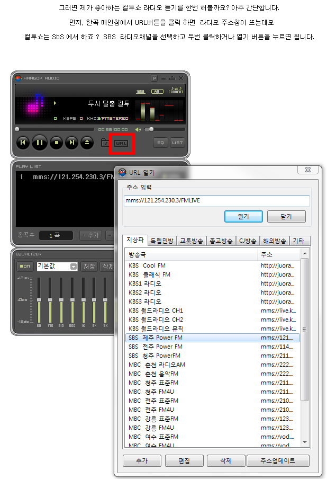Switch to the 해외방송 tab

(x=275, y=241)
